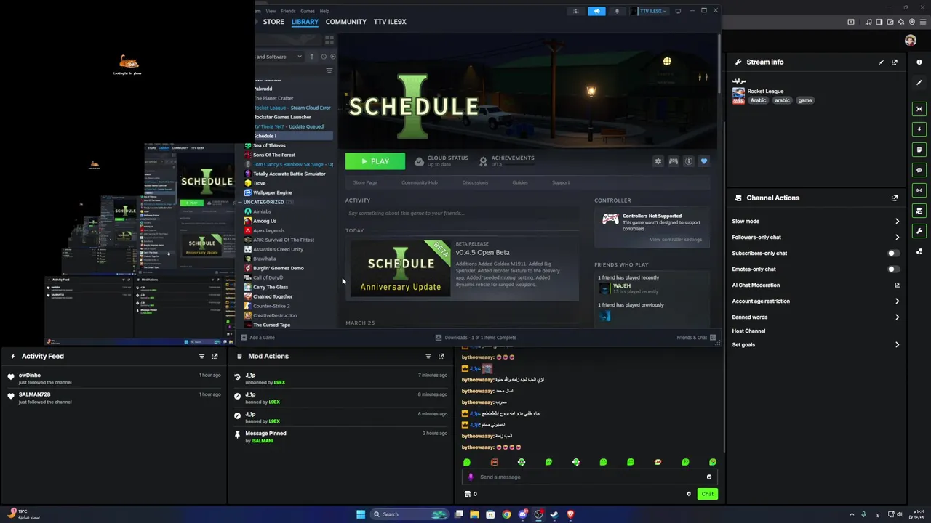Open Steam friends icon in title bar
The width and height of the screenshot is (931, 523).
(575, 11)
